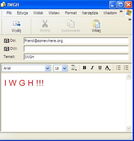Click the red IWGH !!! body text

pyautogui.click(x=24, y=83)
